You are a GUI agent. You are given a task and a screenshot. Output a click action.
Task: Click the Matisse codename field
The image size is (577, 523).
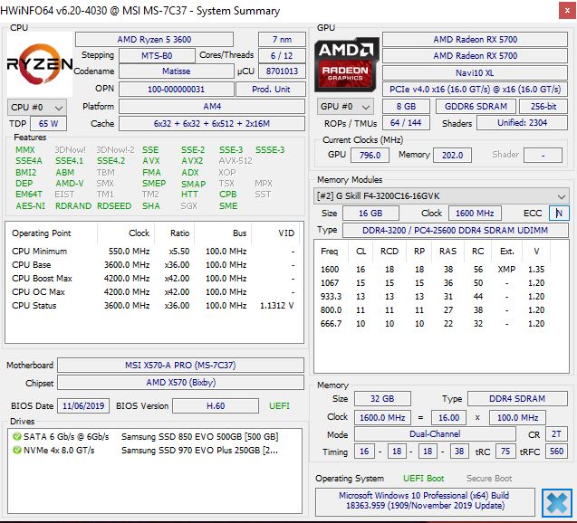[x=177, y=71]
